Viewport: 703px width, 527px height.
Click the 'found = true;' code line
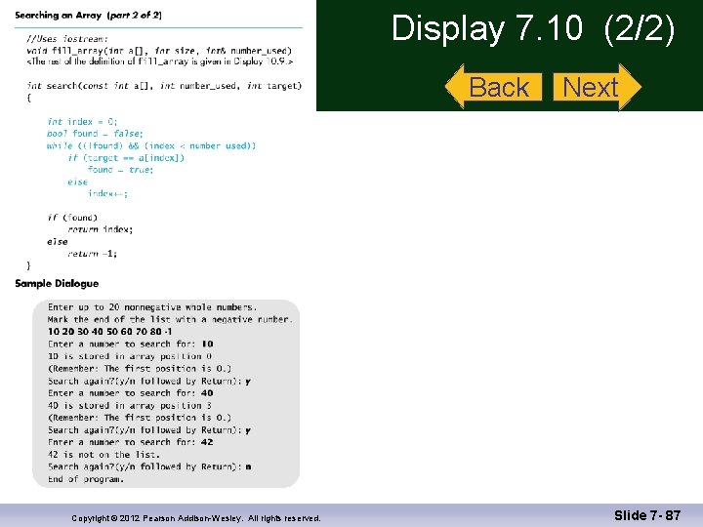click(x=121, y=170)
